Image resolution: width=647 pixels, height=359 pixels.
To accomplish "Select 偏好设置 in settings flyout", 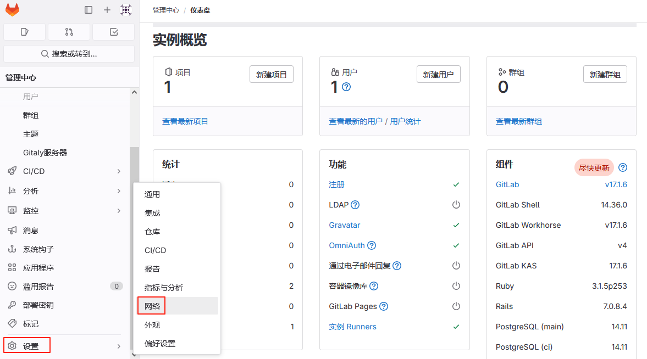I will [178, 343].
